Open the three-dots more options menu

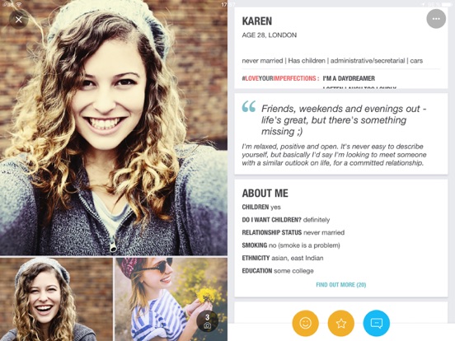point(436,19)
